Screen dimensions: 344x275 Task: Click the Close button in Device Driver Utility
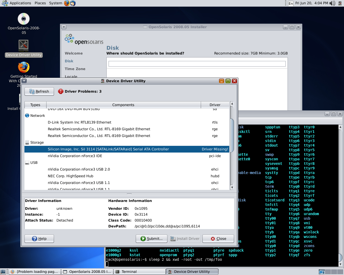coord(218,238)
